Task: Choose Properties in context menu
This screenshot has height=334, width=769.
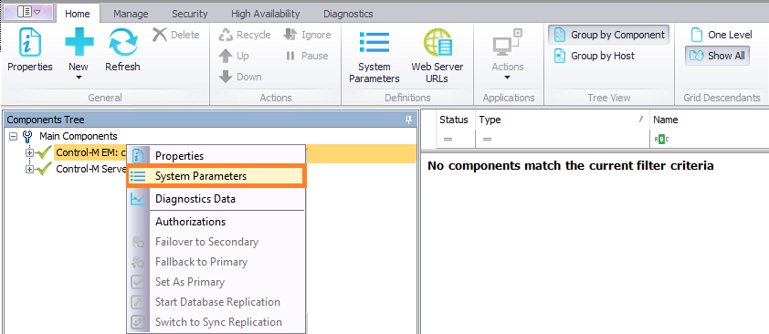Action: [216, 156]
